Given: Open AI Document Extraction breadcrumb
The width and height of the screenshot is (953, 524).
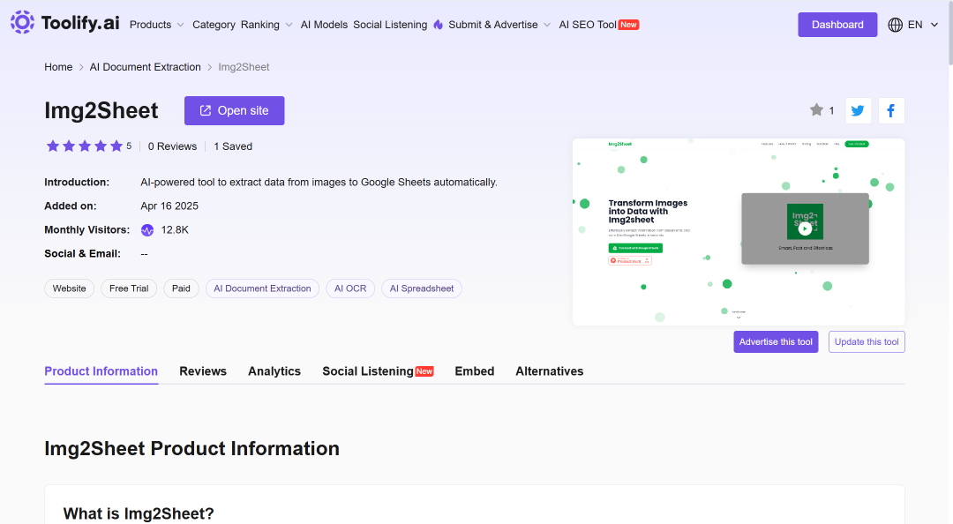Looking at the screenshot, I should [146, 67].
